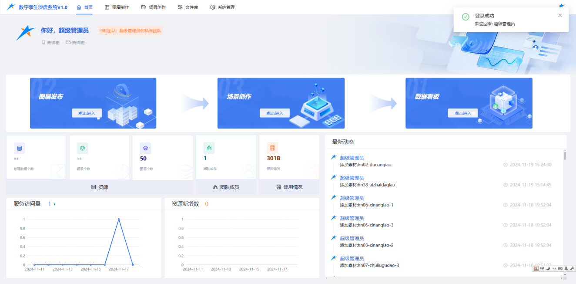Image resolution: width=576 pixels, height=284 pixels.
Task: Click the 最新动态 panel vertical scrollbar
Action: pos(565,156)
